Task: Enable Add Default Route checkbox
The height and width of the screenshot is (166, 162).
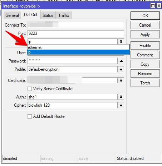Action: pyautogui.click(x=30, y=116)
